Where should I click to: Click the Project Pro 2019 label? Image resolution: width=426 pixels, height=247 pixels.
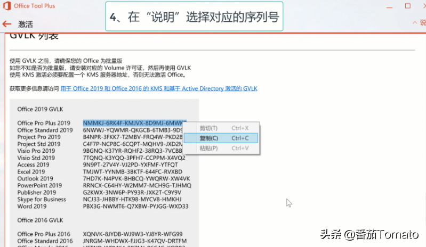pos(39,137)
